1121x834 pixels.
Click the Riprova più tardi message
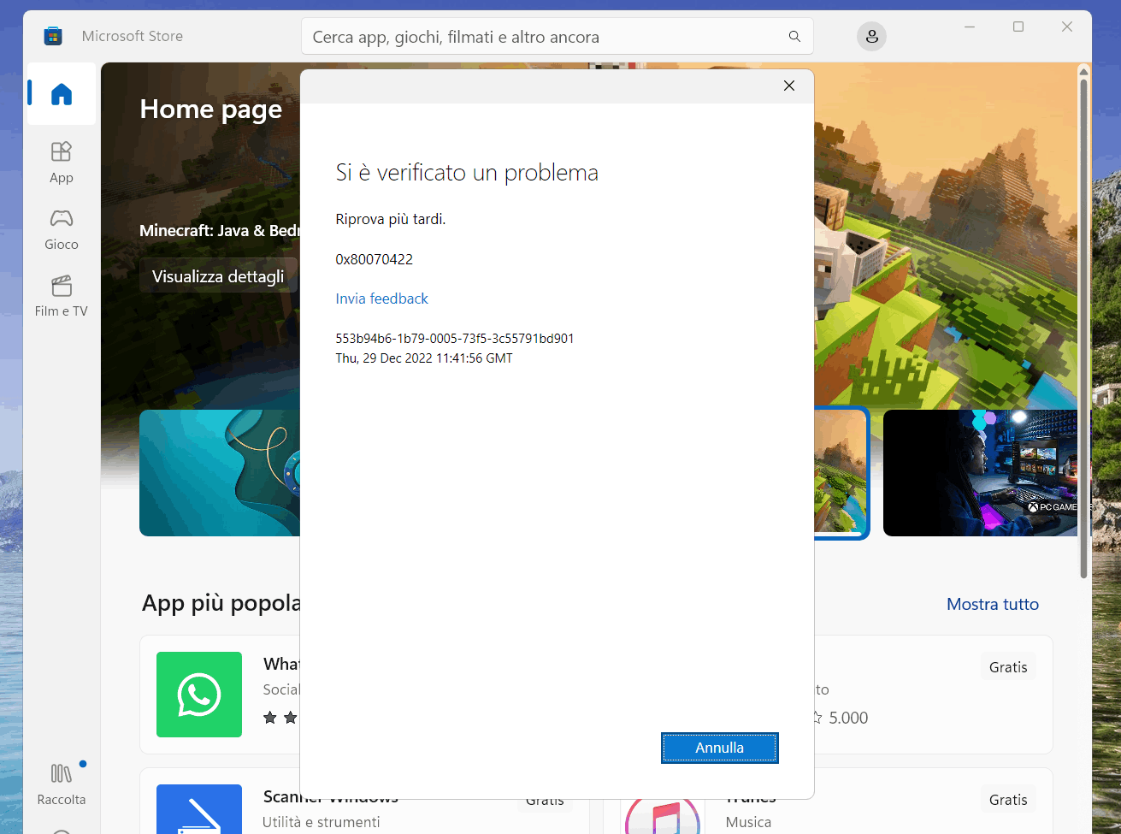[391, 219]
